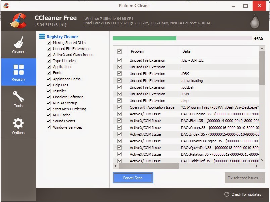Toggle the Type Libraries checkbox
The height and width of the screenshot is (202, 270).
coord(49,61)
